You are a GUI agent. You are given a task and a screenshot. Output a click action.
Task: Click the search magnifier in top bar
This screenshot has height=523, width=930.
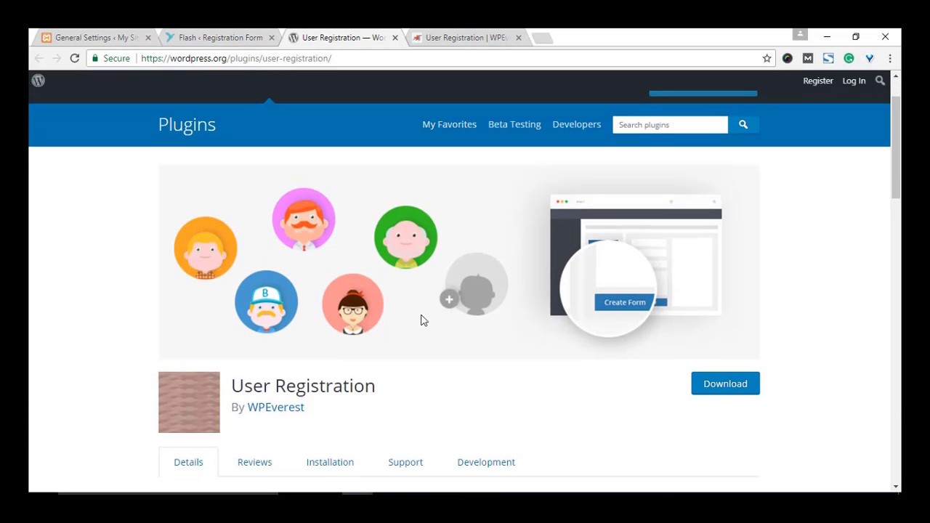pos(880,81)
